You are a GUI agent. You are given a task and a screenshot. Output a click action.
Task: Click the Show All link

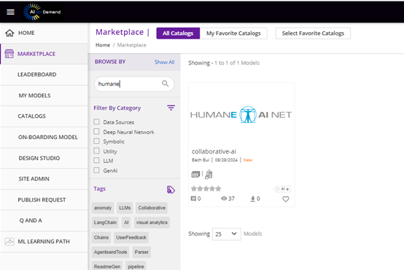pos(164,62)
